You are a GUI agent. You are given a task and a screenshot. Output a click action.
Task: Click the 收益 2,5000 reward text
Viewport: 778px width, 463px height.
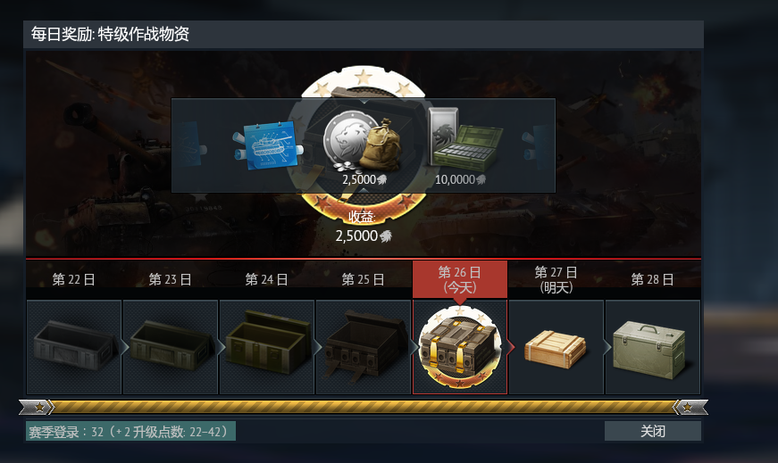click(364, 227)
